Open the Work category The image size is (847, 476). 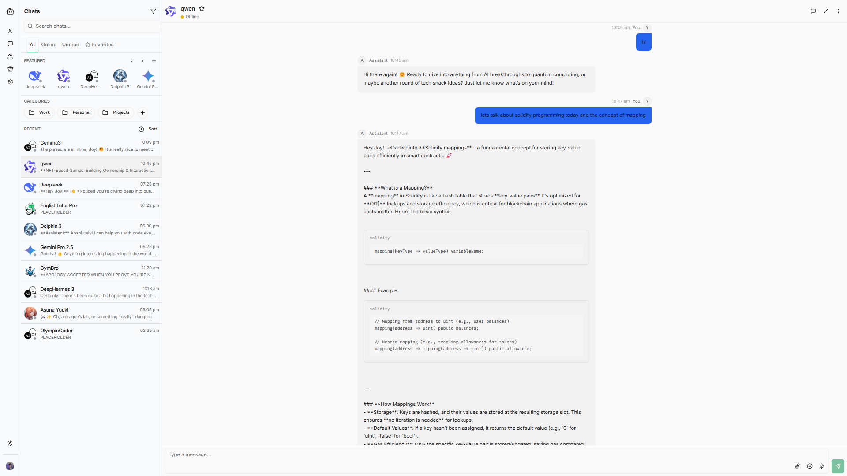pos(40,113)
